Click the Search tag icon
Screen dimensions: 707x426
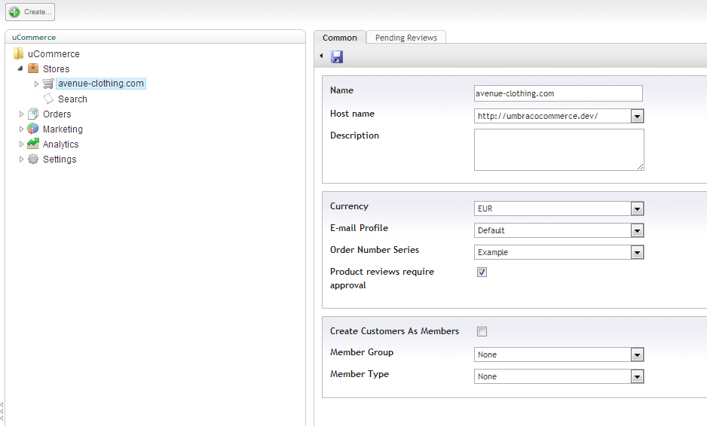click(48, 99)
